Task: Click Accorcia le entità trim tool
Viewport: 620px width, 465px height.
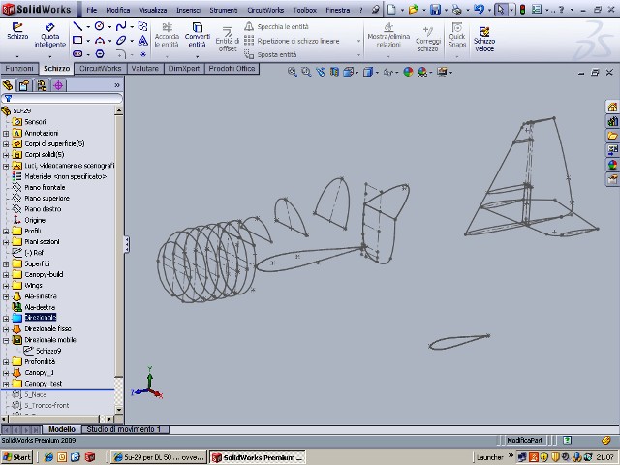Action: 167,35
